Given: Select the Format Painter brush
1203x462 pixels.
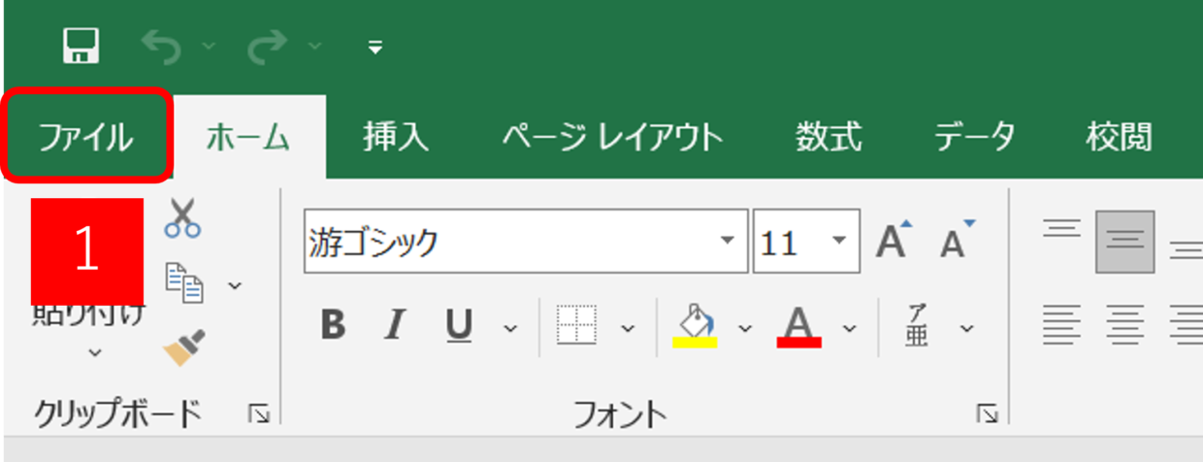Looking at the screenshot, I should [x=182, y=346].
